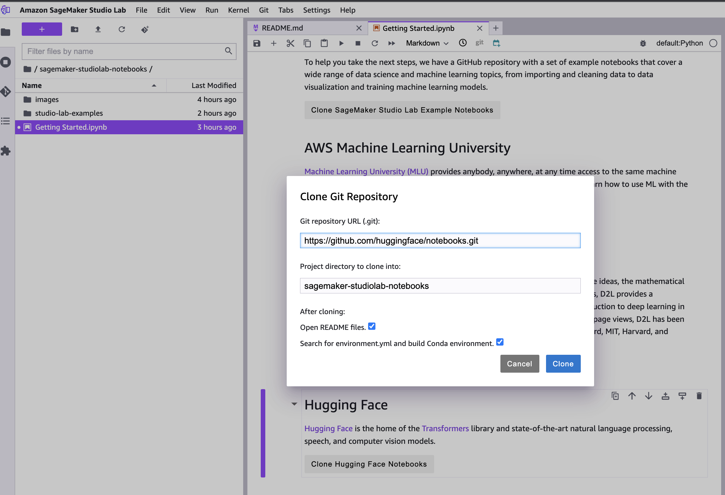Screen dimensions: 725x495
Task: Open the file browser sidebar icon
Action: tap(6, 33)
